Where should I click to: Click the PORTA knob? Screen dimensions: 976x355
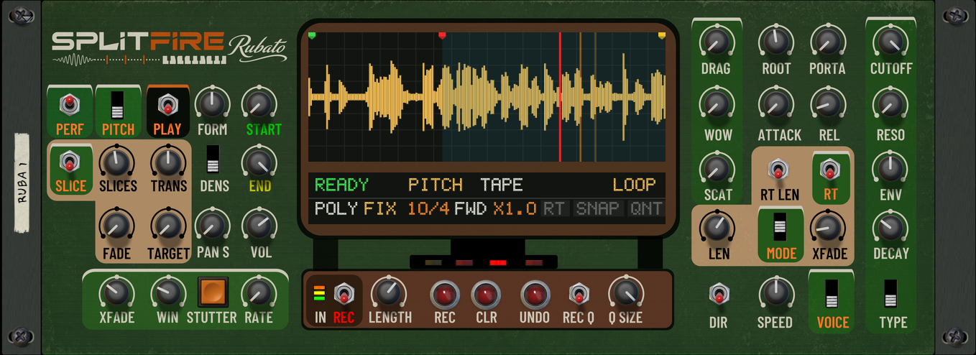tap(827, 42)
